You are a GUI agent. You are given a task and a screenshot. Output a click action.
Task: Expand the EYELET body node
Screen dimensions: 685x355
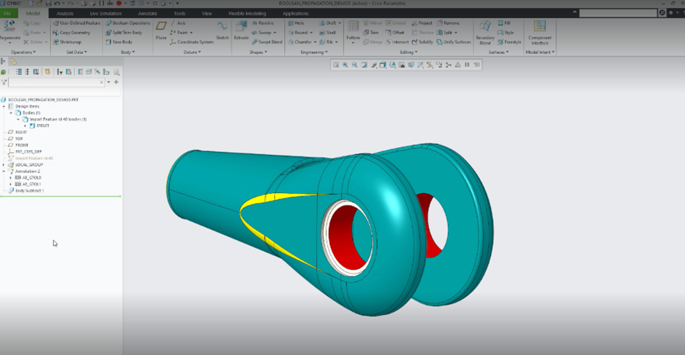coord(25,126)
